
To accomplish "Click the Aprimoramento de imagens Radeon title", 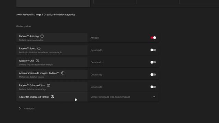I will click(39, 73).
